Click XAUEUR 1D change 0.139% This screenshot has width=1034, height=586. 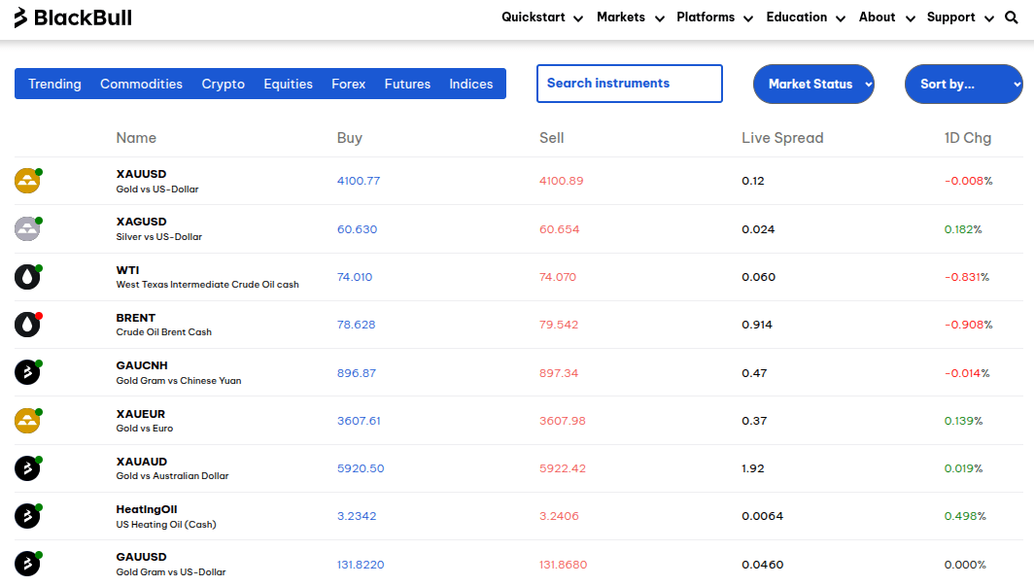click(x=963, y=421)
